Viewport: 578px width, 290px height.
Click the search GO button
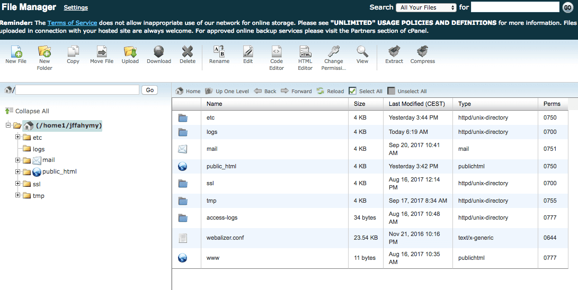[568, 7]
